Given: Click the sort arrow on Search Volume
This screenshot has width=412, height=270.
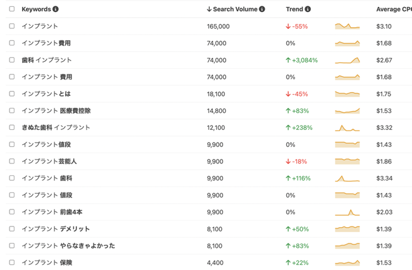Looking at the screenshot, I should pos(209,9).
